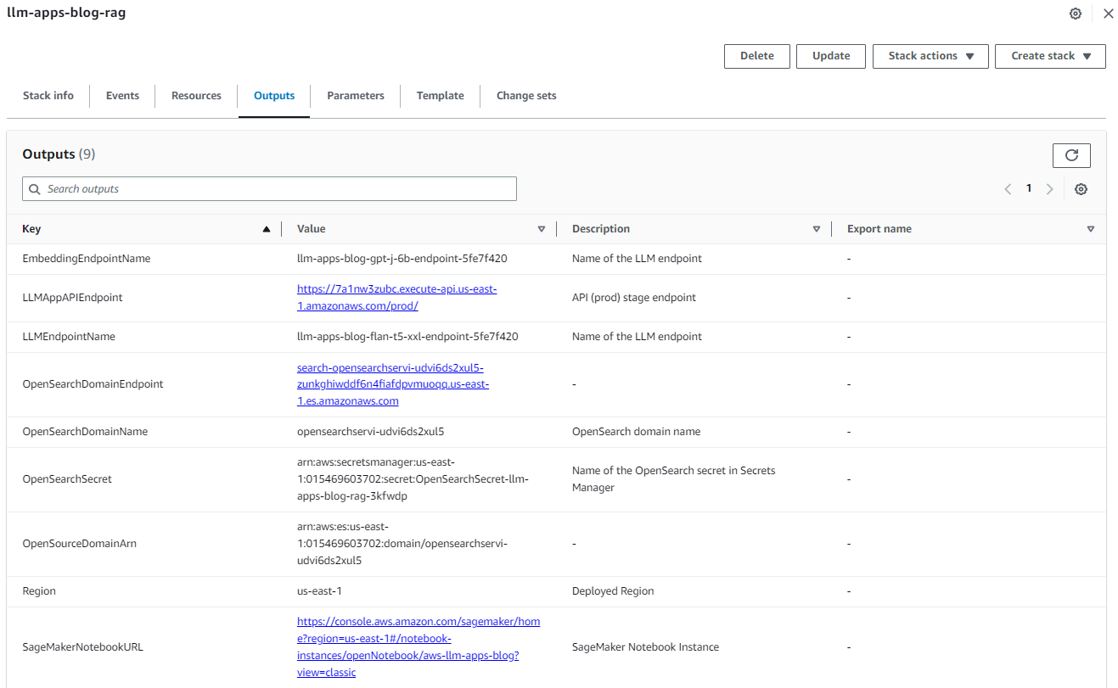Sort outputs using the Key column arrow
Image resolution: width=1118 pixels, height=688 pixels.
[x=266, y=228]
